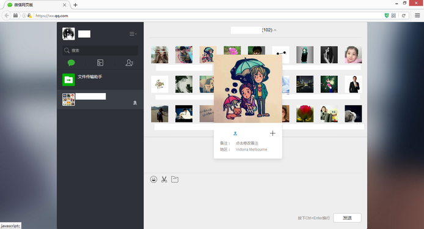Click the 发送 send button
This screenshot has height=229, width=424.
347,218
